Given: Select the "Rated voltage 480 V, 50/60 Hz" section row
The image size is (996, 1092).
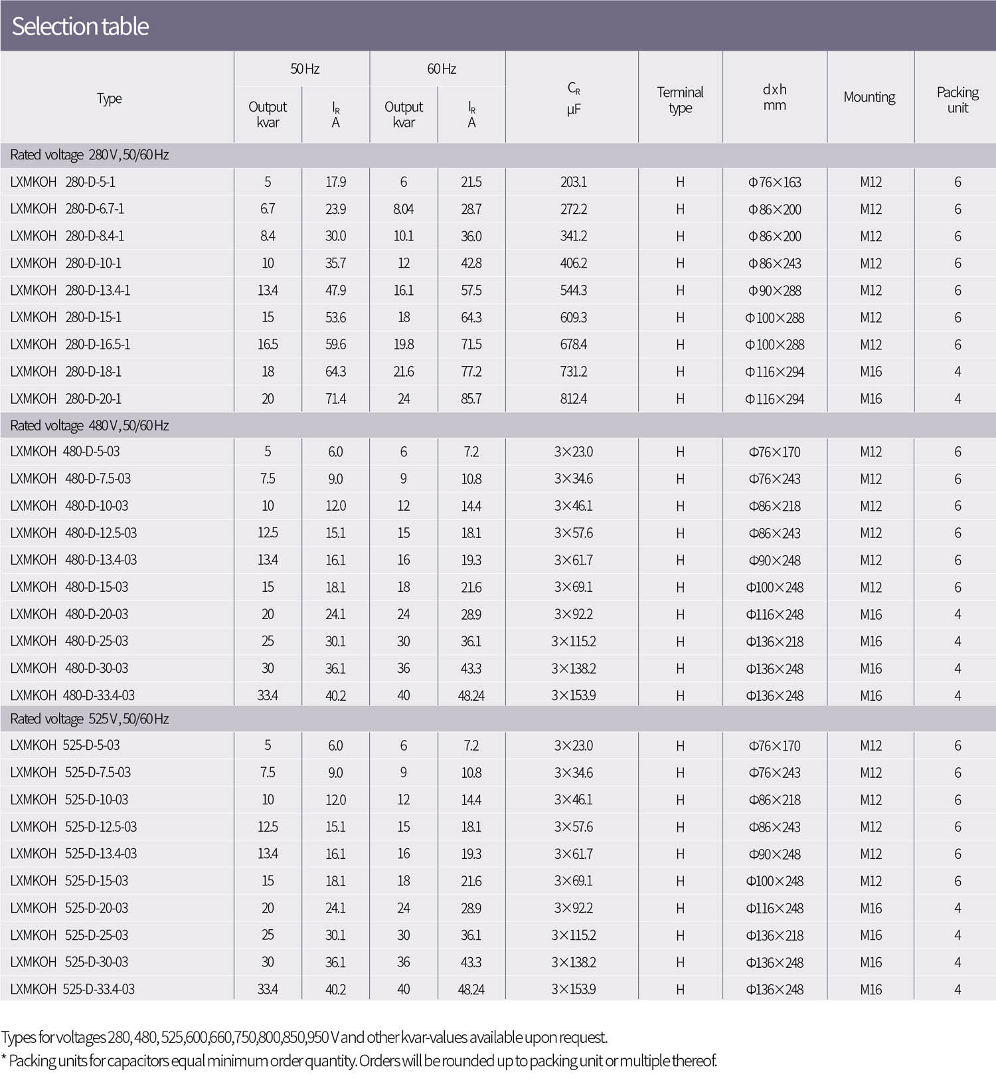Looking at the screenshot, I should point(90,425).
